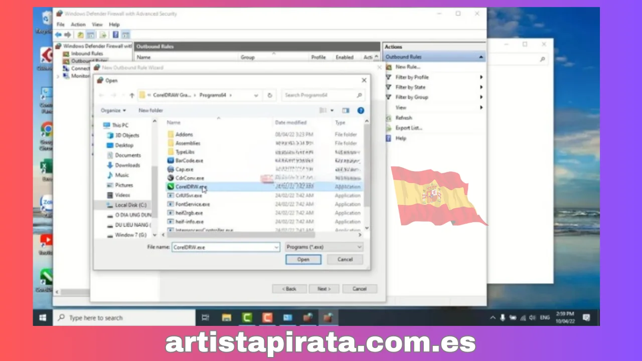The height and width of the screenshot is (361, 642).
Task: Click the Back button in wizard
Action: (289, 289)
